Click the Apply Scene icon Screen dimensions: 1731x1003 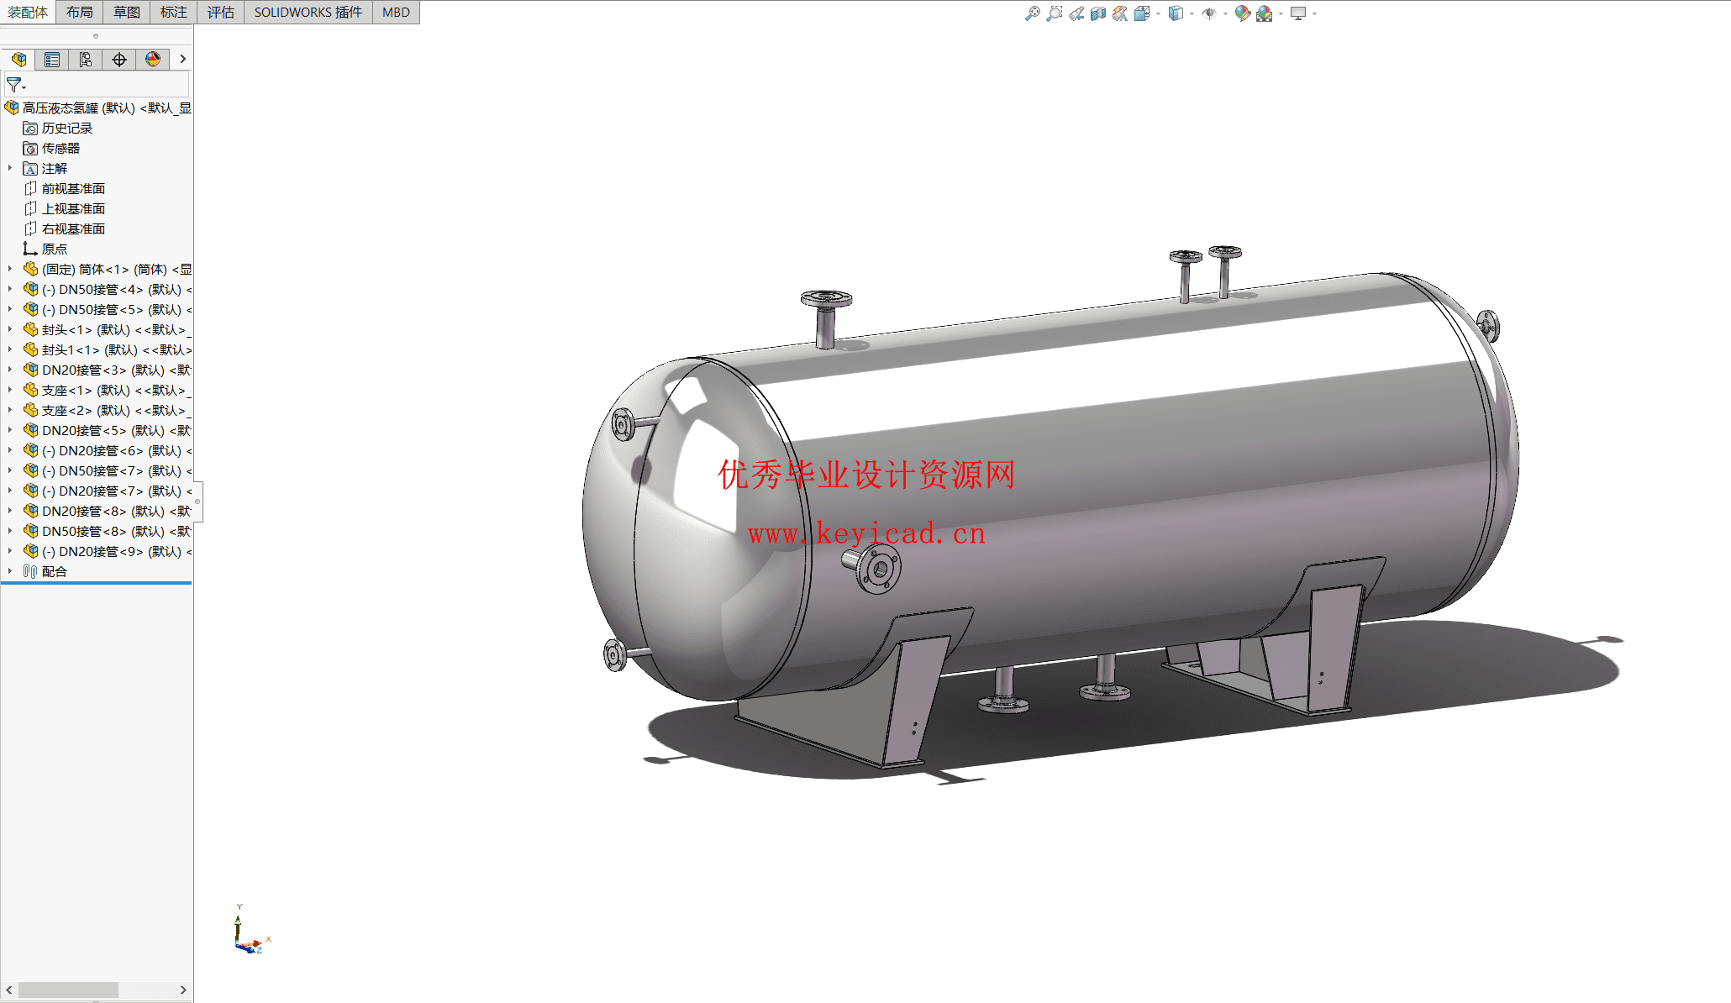[x=1264, y=13]
